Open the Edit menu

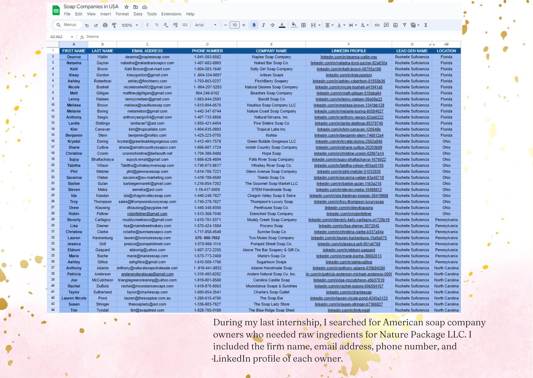(79, 14)
